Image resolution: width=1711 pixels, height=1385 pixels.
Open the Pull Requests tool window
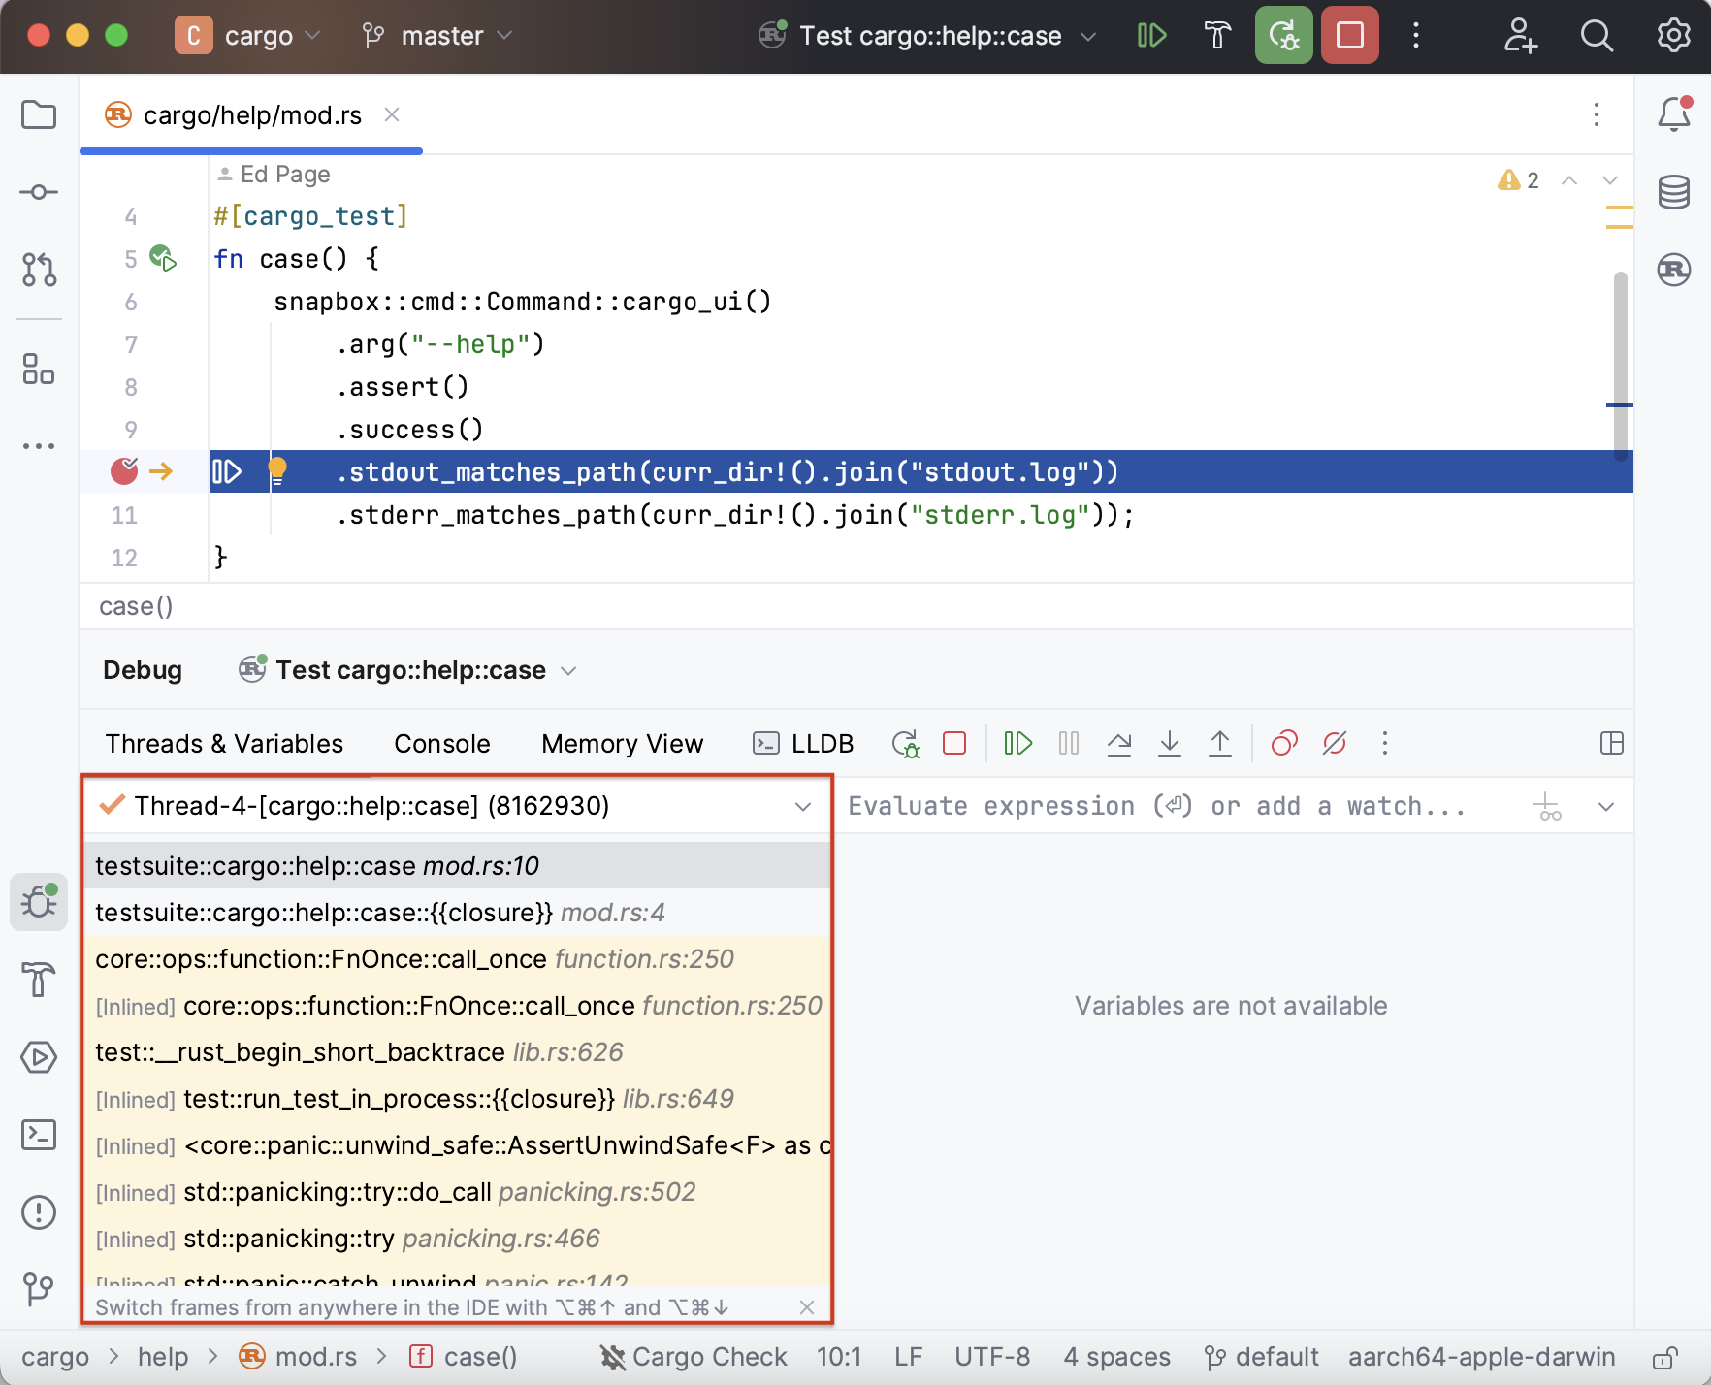point(39,270)
